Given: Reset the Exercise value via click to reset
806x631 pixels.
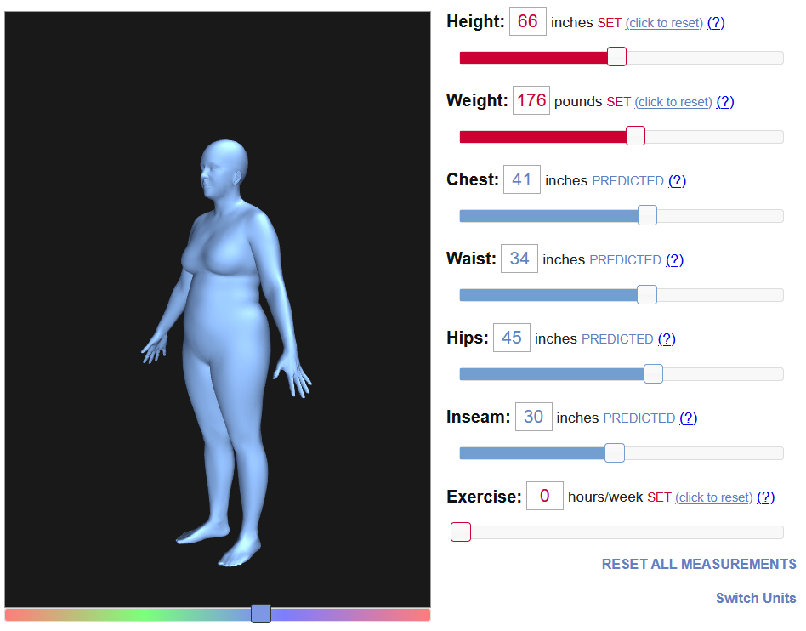Looking at the screenshot, I should [x=713, y=497].
